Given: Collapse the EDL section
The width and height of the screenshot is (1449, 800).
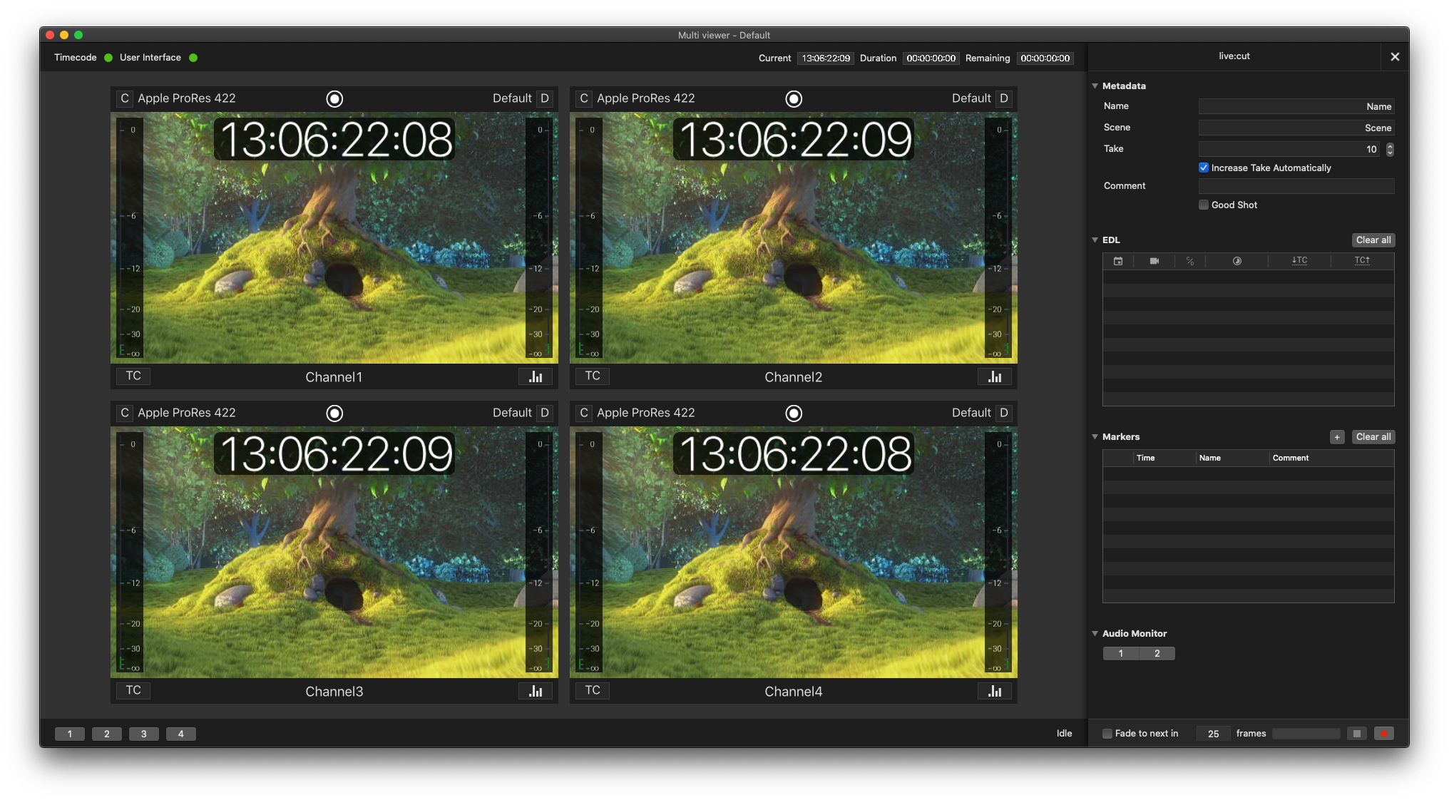Looking at the screenshot, I should click(x=1095, y=240).
